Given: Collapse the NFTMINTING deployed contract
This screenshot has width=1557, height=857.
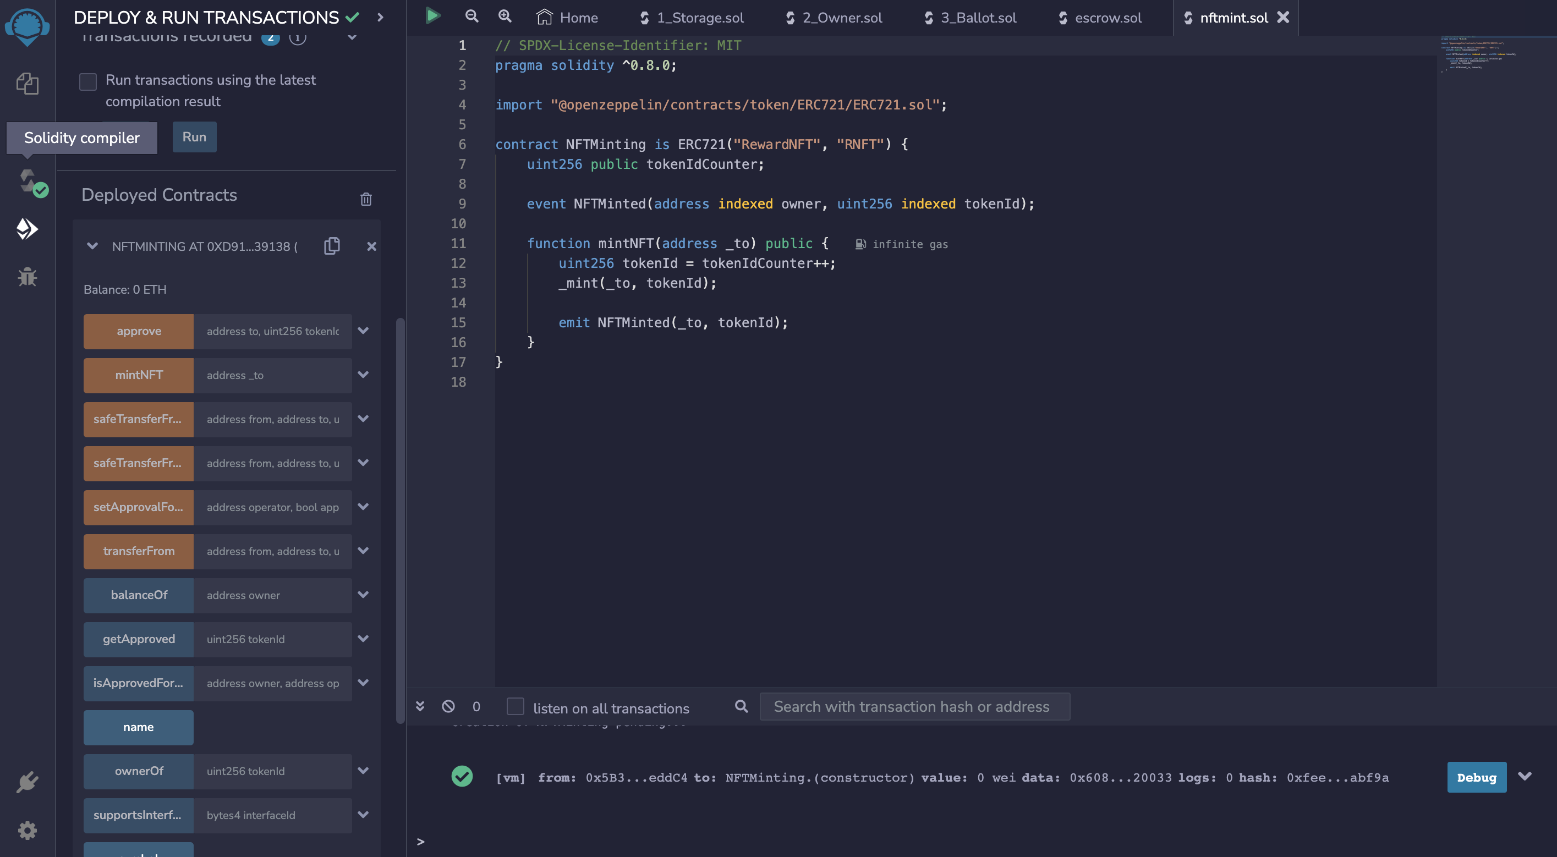Looking at the screenshot, I should pyautogui.click(x=92, y=246).
